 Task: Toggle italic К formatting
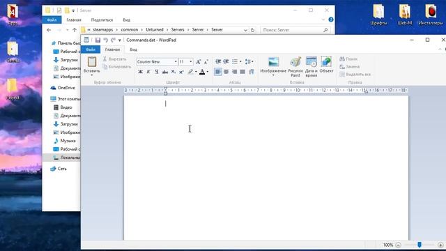pyautogui.click(x=148, y=72)
